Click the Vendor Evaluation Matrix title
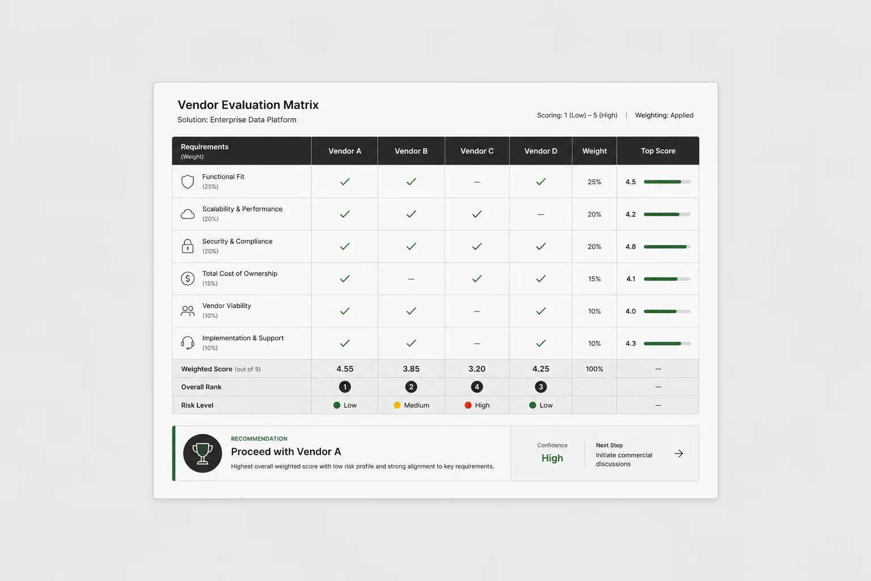Image resolution: width=871 pixels, height=581 pixels. pos(248,105)
